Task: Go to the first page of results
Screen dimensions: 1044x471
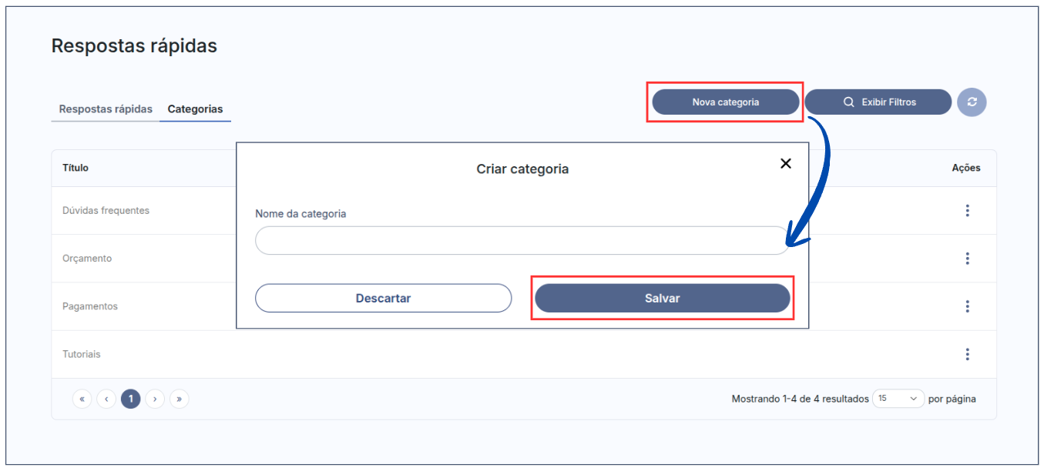Action: (x=82, y=399)
